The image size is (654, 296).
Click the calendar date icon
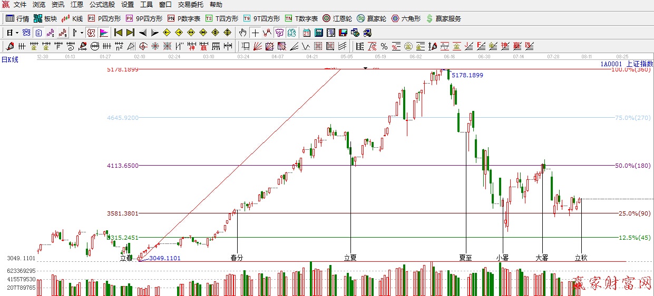306,33
